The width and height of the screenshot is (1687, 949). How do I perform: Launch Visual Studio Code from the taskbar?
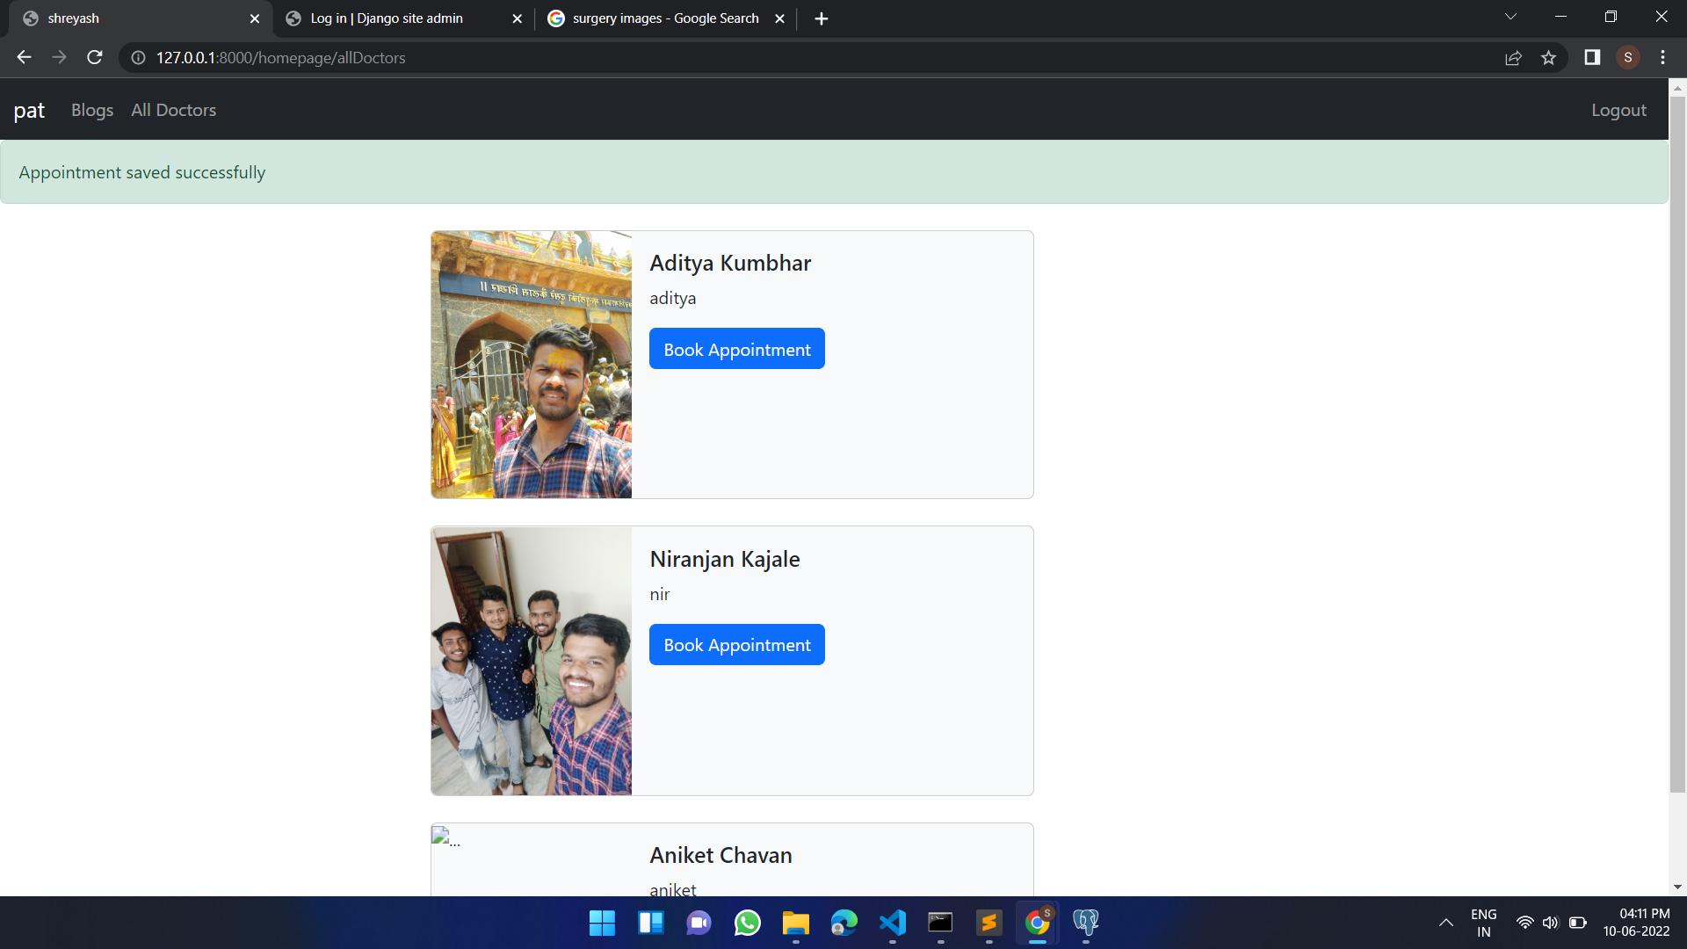pos(892,923)
